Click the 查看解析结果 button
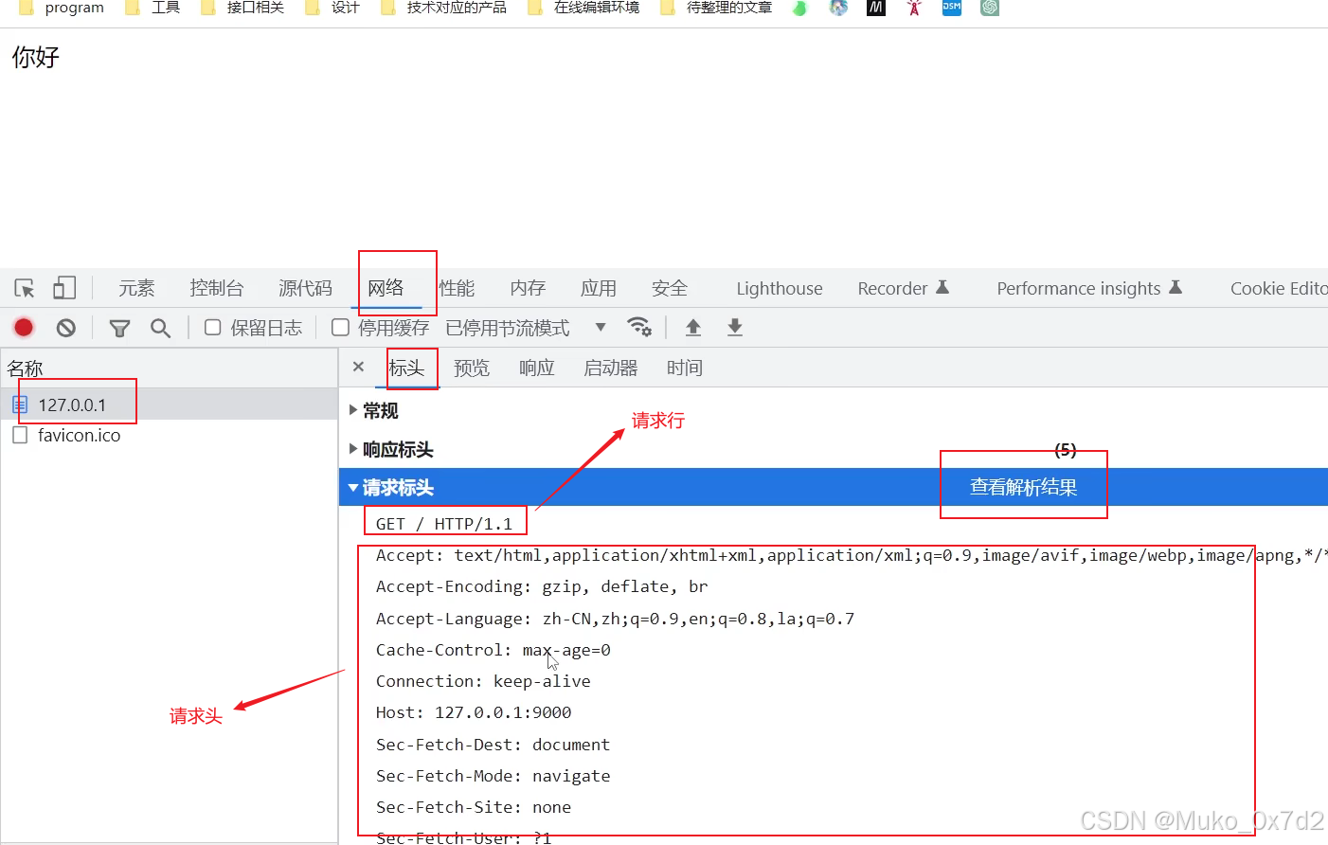This screenshot has height=845, width=1328. [x=1024, y=487]
